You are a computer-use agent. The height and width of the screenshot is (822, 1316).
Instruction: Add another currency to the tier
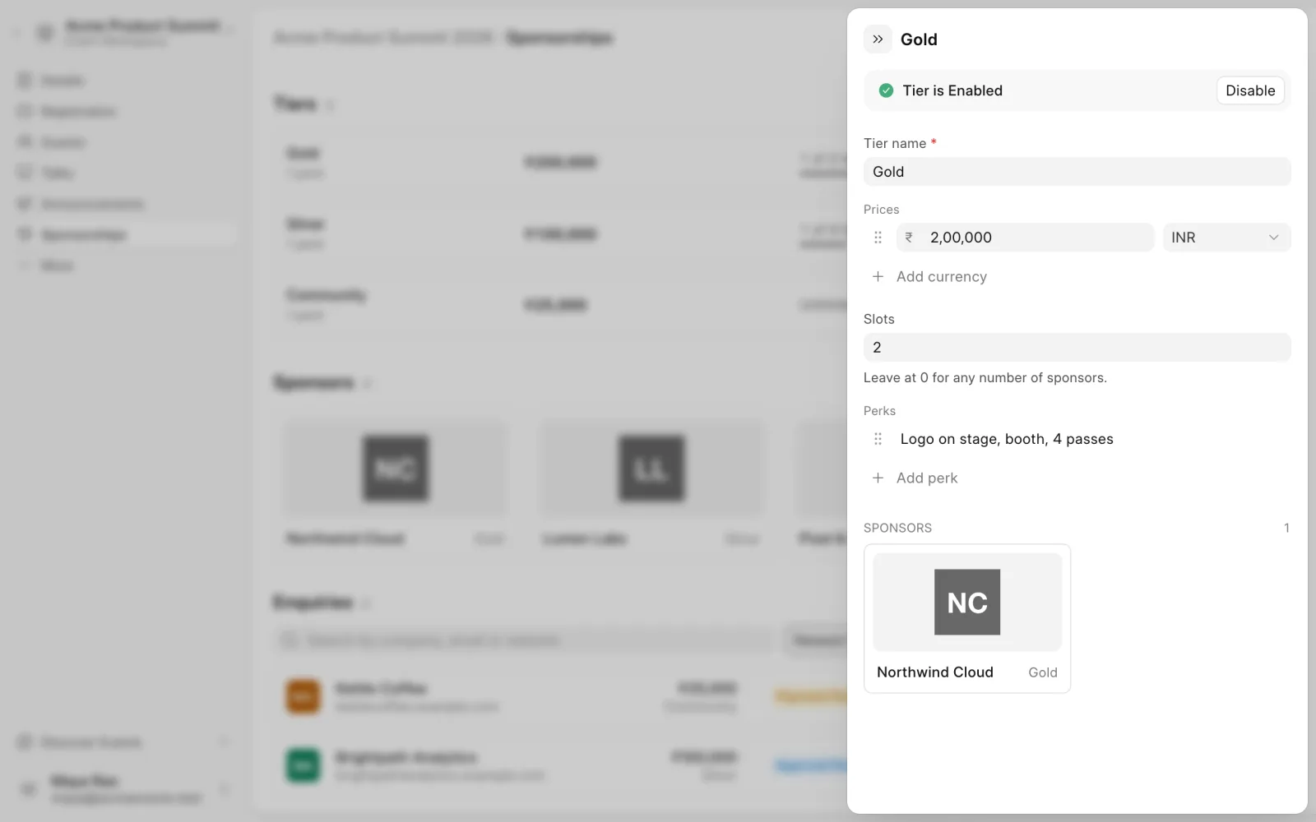929,277
